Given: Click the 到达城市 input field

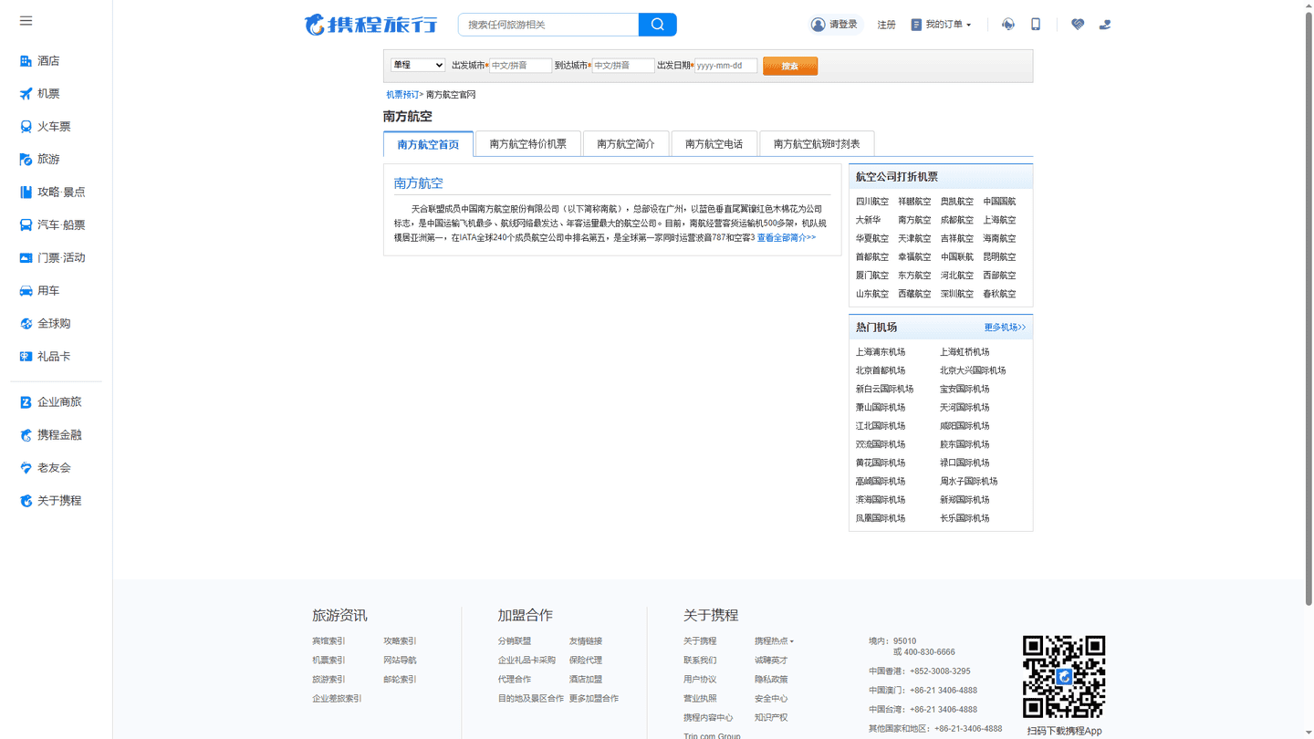Looking at the screenshot, I should [x=623, y=66].
